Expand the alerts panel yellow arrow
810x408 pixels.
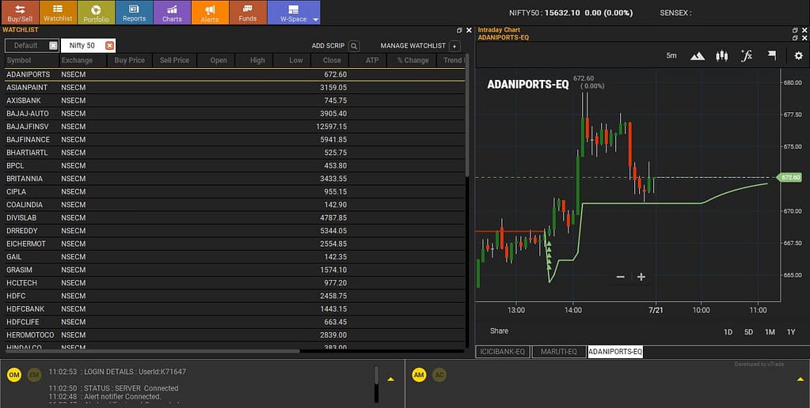click(800, 379)
